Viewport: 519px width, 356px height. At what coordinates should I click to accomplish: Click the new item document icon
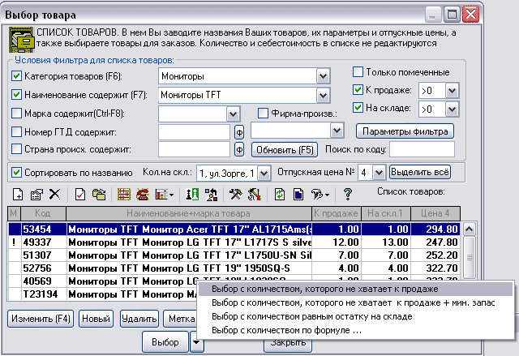[18, 194]
